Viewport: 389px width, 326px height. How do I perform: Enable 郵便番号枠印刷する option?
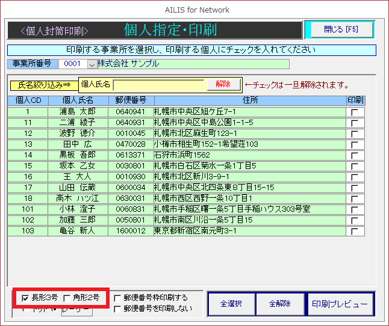pos(117,298)
